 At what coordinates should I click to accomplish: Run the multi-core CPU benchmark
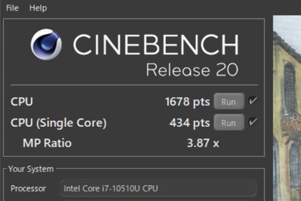(229, 102)
